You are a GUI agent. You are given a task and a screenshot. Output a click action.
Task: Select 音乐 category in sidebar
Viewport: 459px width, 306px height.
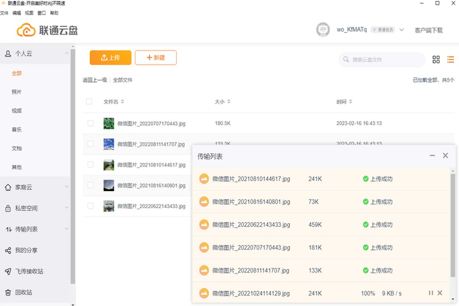tap(17, 130)
